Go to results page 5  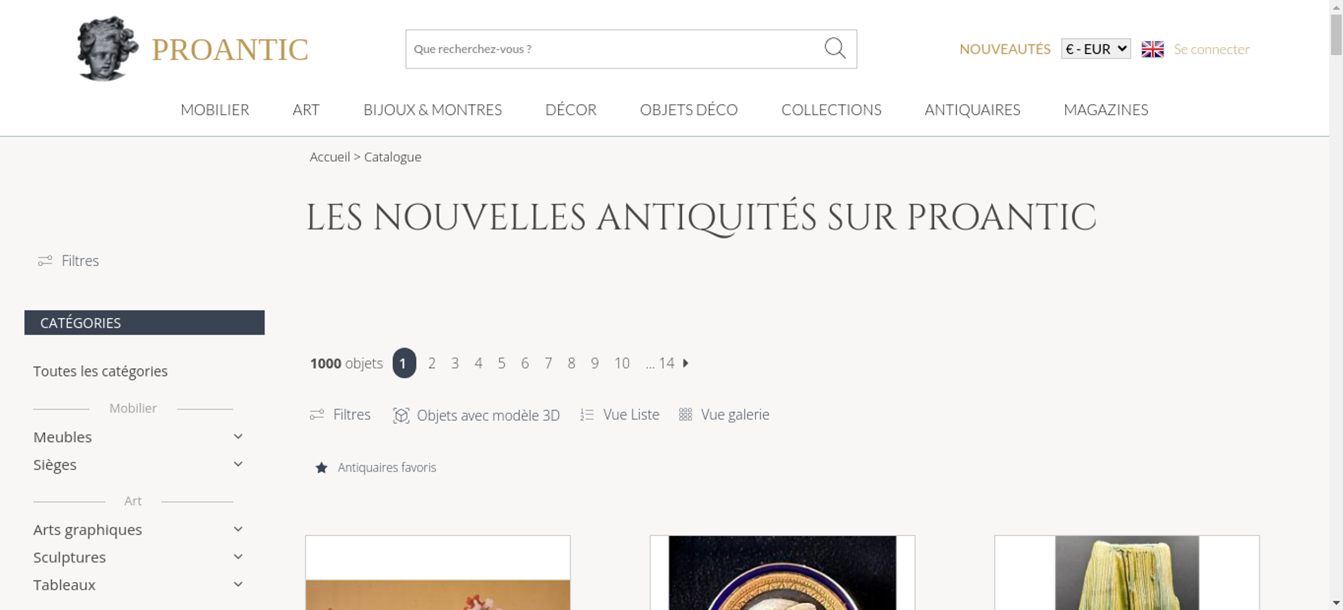[x=502, y=363]
